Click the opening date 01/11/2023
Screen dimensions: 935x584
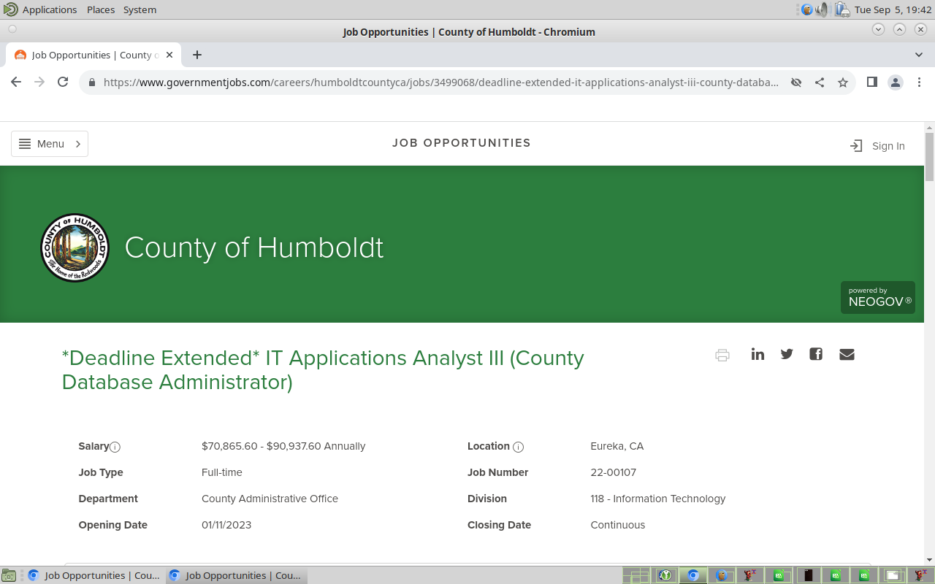226,525
